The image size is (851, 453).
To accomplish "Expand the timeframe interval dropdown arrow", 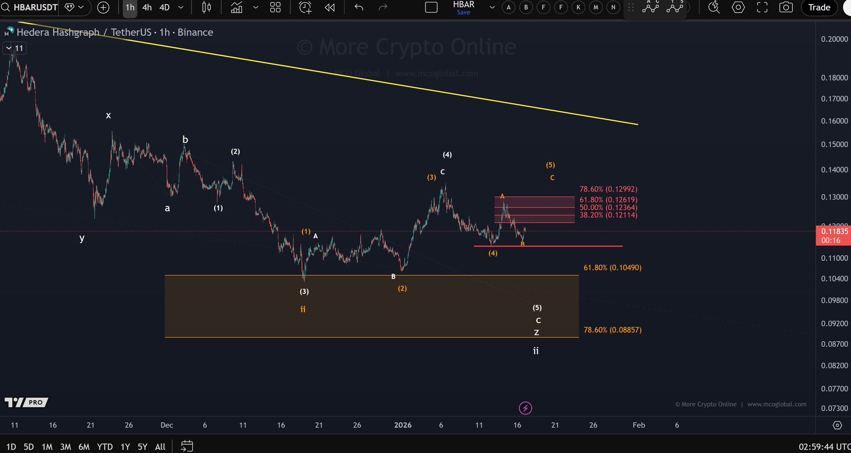I will [x=181, y=7].
